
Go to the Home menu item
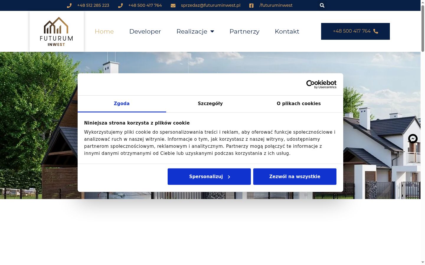pos(104,31)
